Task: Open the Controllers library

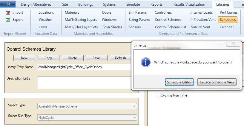Action: click(163, 13)
